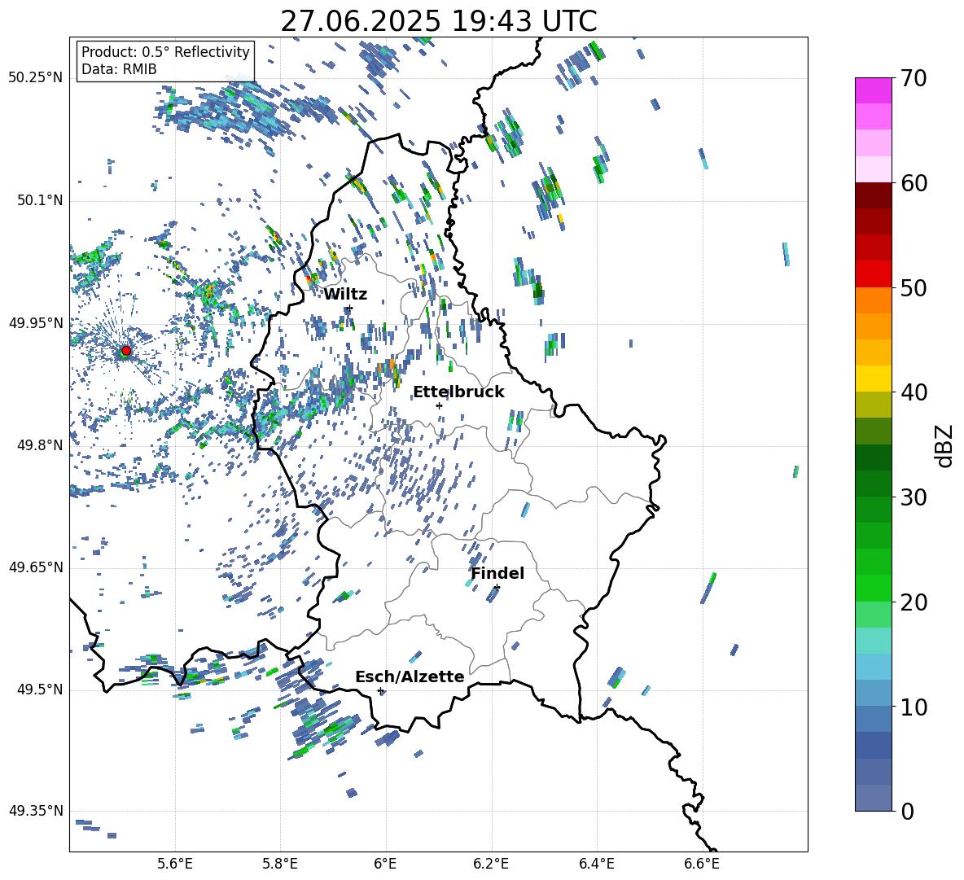This screenshot has height=880, width=964.
Task: Click the Wiltz station cross marker
Action: pyautogui.click(x=350, y=308)
